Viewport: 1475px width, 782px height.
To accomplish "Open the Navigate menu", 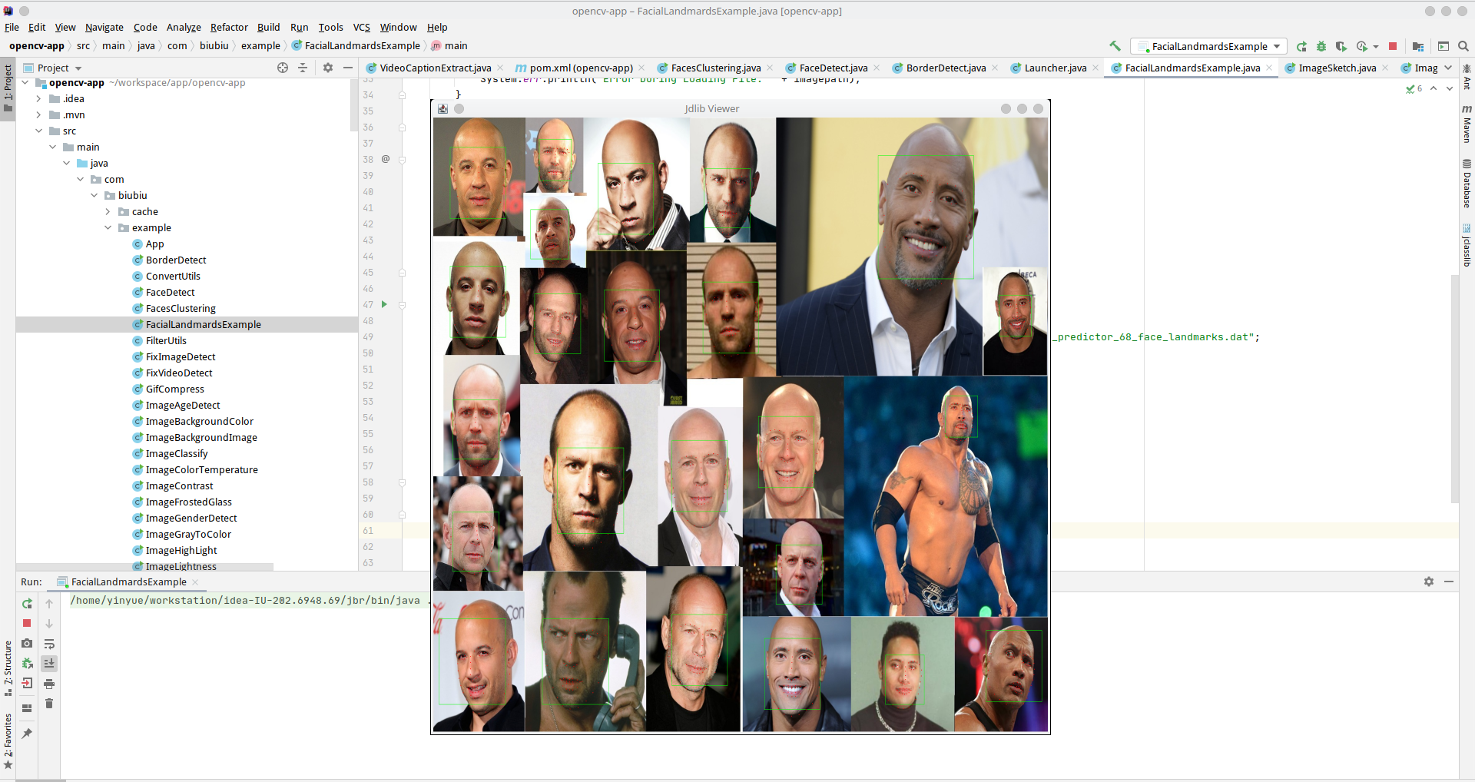I will coord(104,27).
